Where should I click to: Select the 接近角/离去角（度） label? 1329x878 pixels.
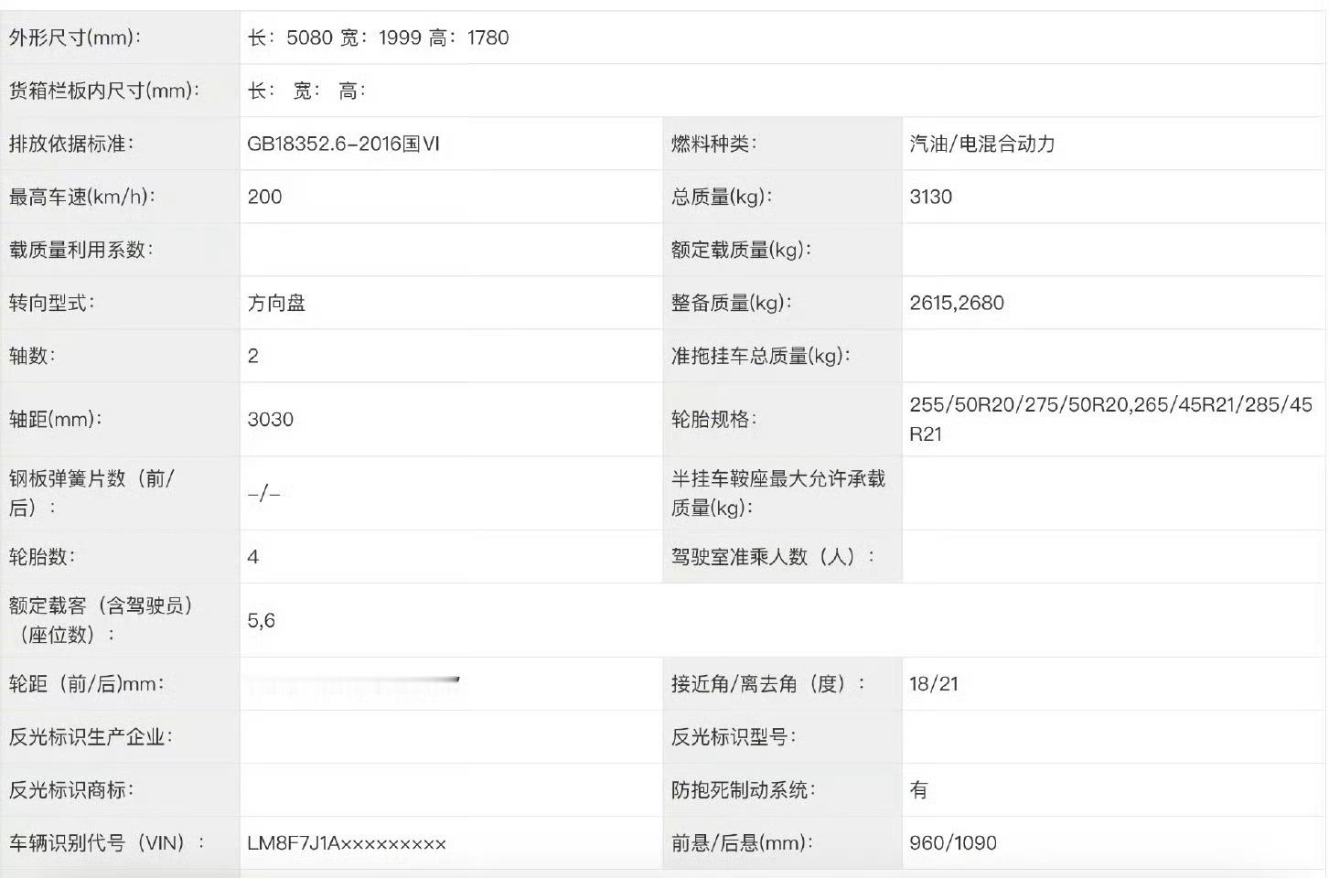click(x=767, y=684)
